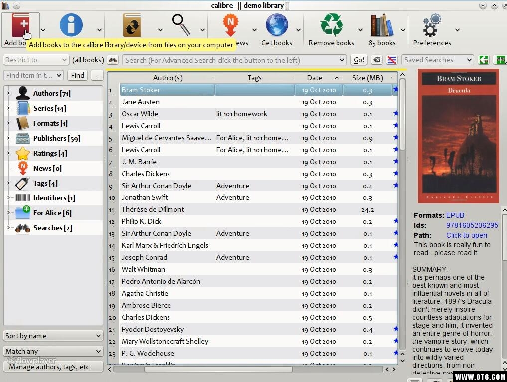Select the Ratings [4] category
Viewport: 507px width, 382px height.
(50, 153)
